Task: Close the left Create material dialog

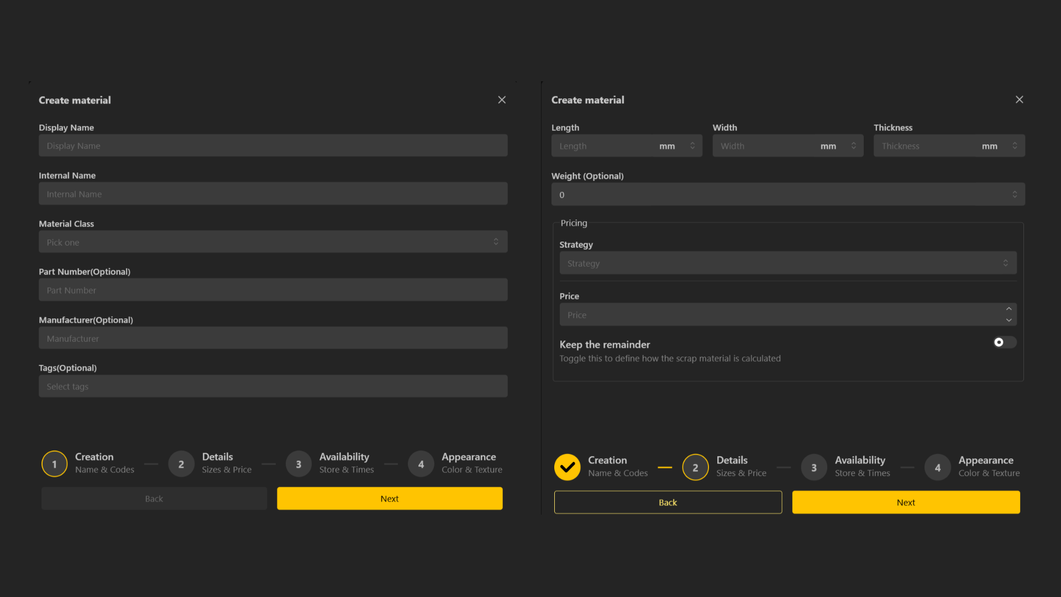Action: [502, 99]
